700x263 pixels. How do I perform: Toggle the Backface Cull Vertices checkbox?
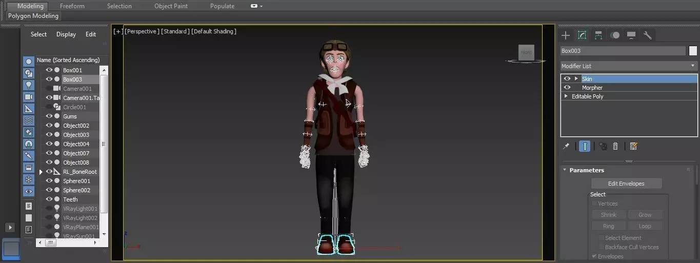click(602, 247)
